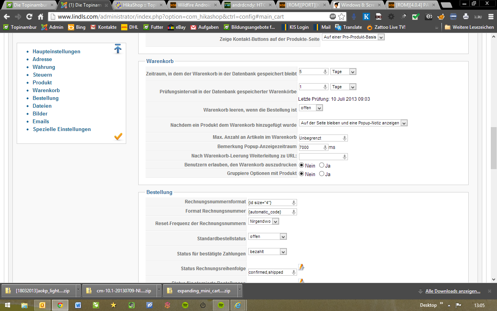
Task: Switch to the HikaShop browser tab
Action: coord(139,5)
